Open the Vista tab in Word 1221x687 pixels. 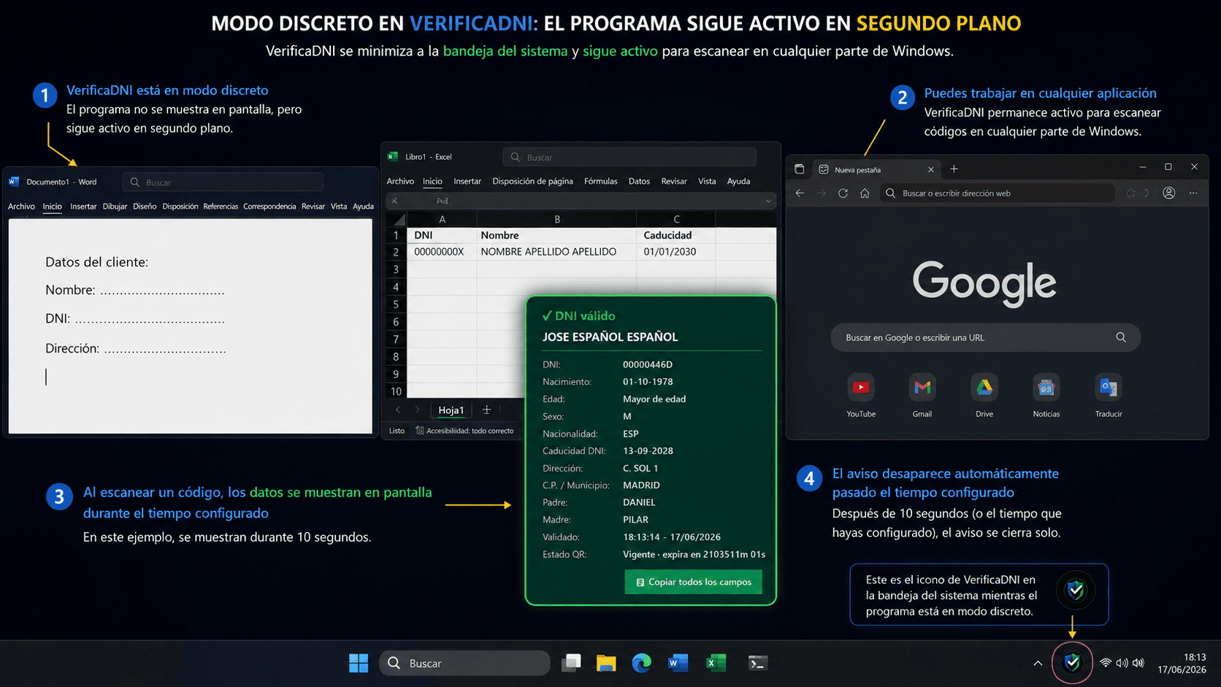click(x=339, y=207)
